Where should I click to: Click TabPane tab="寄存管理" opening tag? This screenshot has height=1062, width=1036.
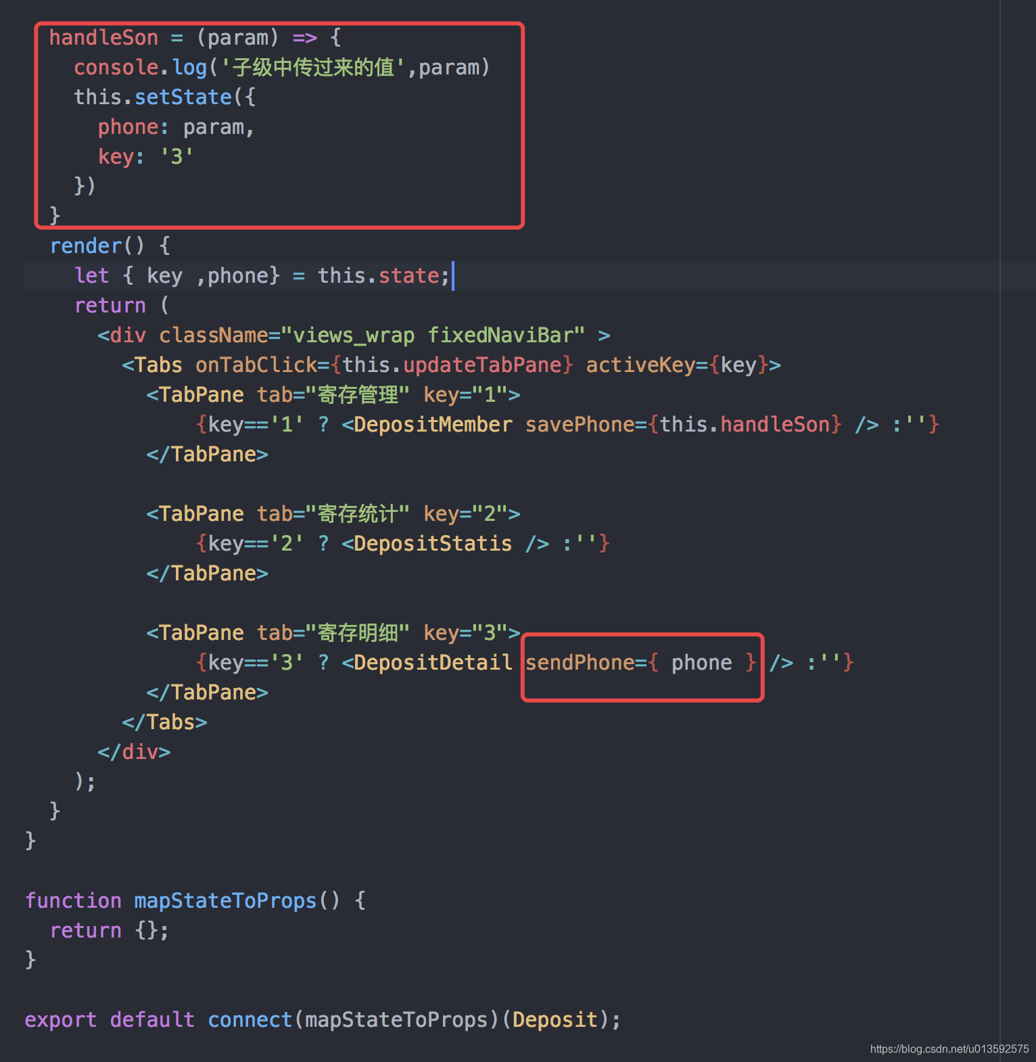333,395
